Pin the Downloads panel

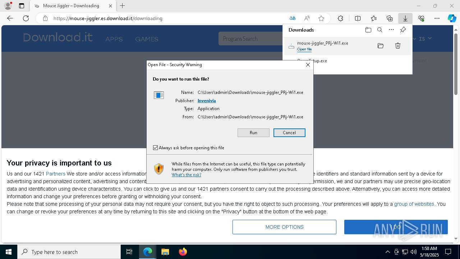(x=403, y=30)
